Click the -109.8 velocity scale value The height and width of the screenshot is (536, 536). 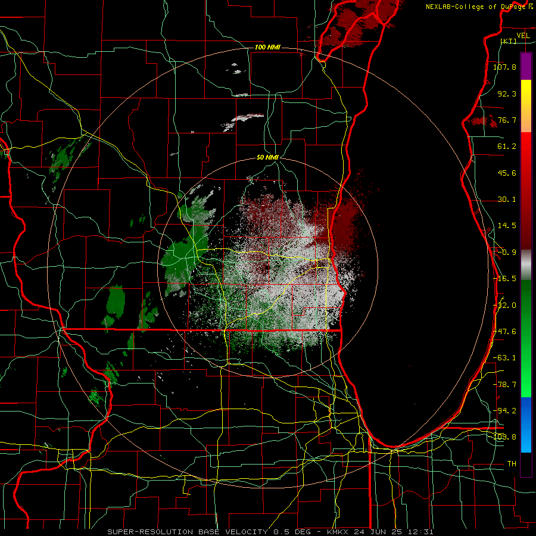click(504, 437)
